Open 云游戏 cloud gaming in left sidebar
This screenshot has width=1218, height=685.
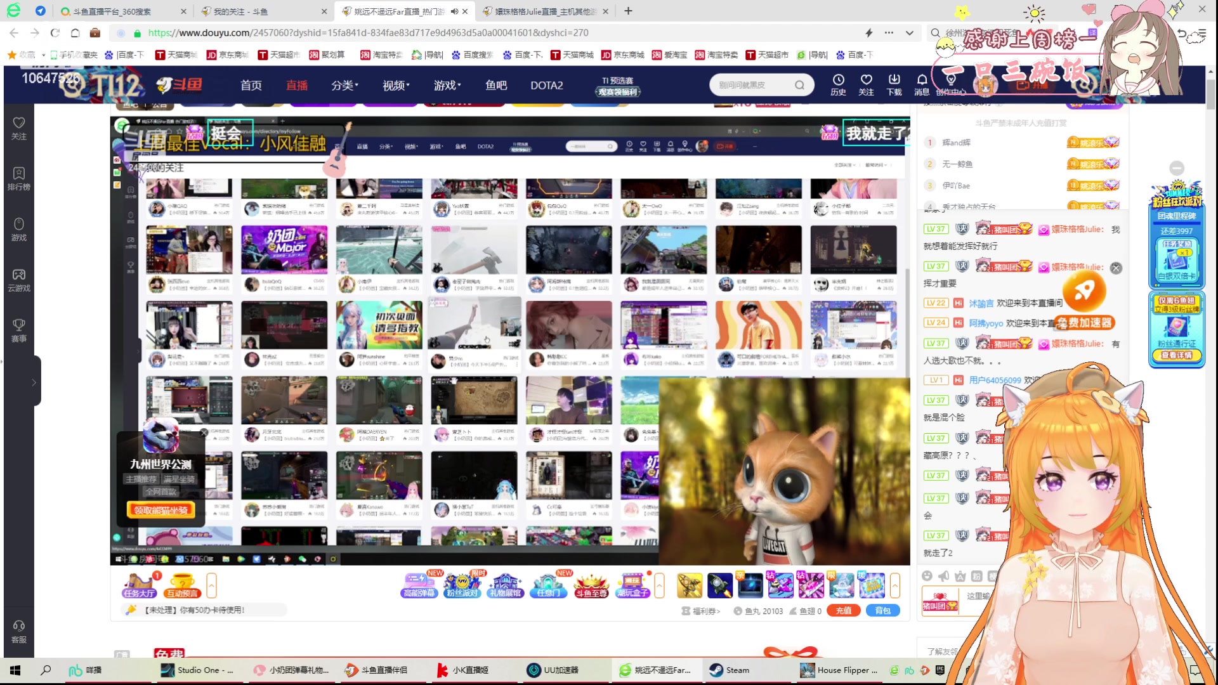19,280
